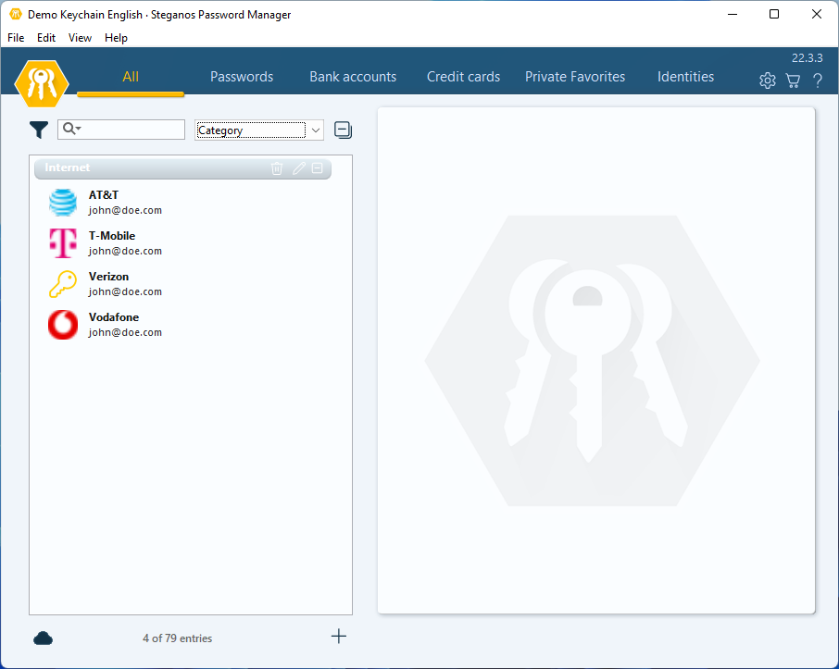Click the Vodafone logo icon
This screenshot has height=669, width=839.
pos(63,325)
